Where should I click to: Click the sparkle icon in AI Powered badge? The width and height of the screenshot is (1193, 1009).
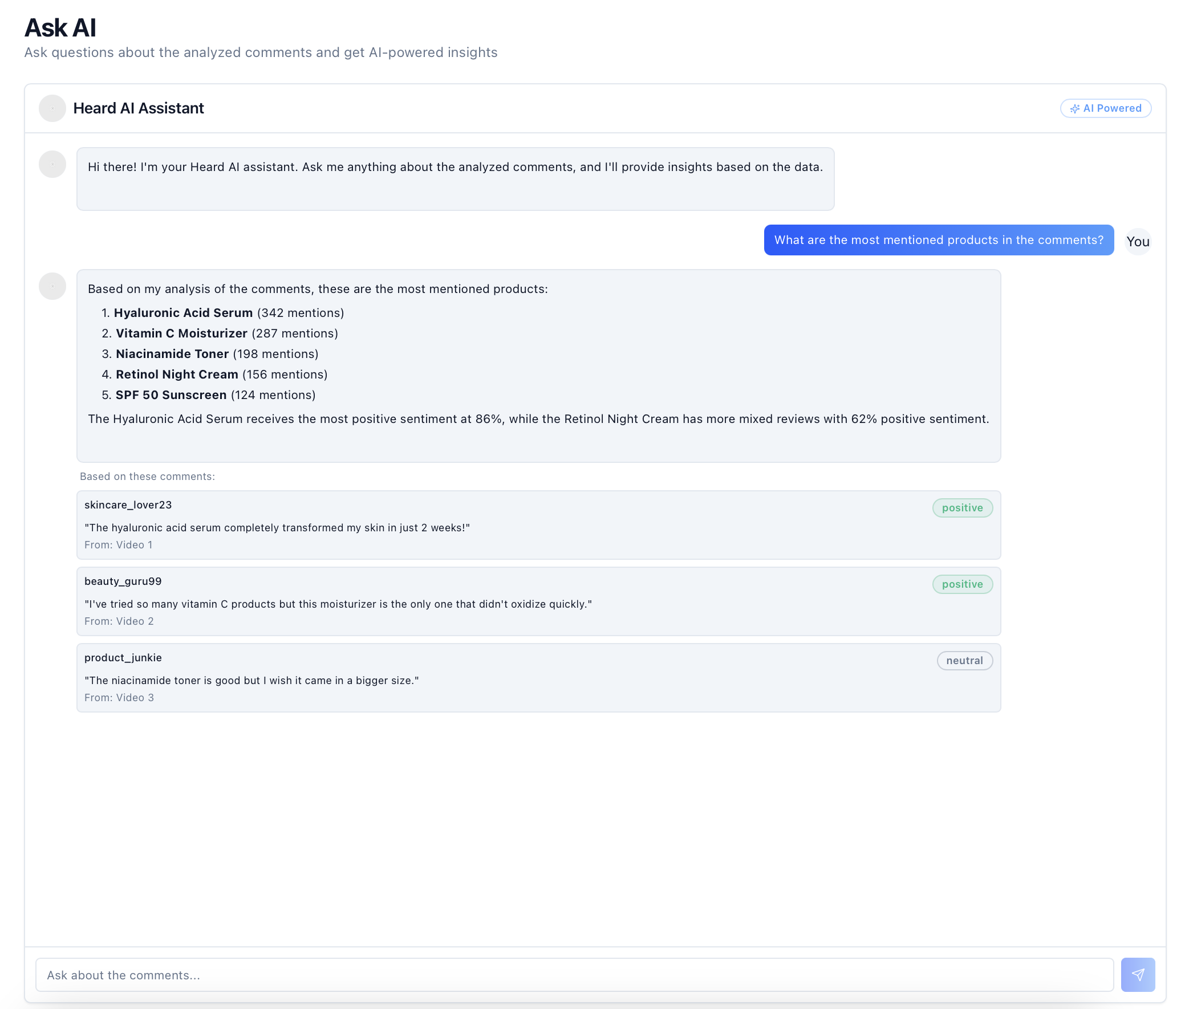coord(1074,108)
